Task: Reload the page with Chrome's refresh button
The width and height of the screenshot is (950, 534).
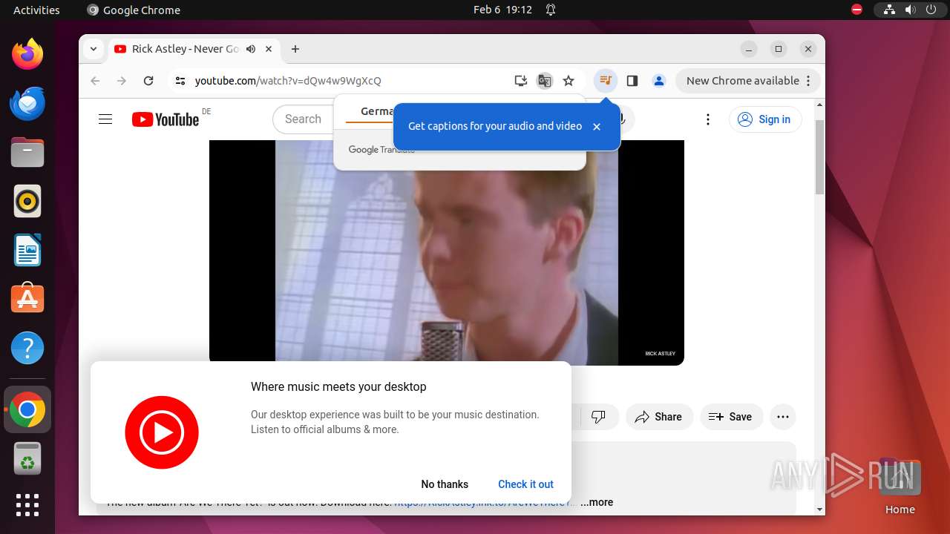Action: tap(148, 81)
